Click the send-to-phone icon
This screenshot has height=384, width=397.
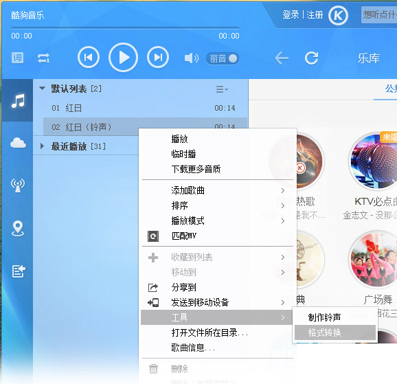[x=153, y=302]
